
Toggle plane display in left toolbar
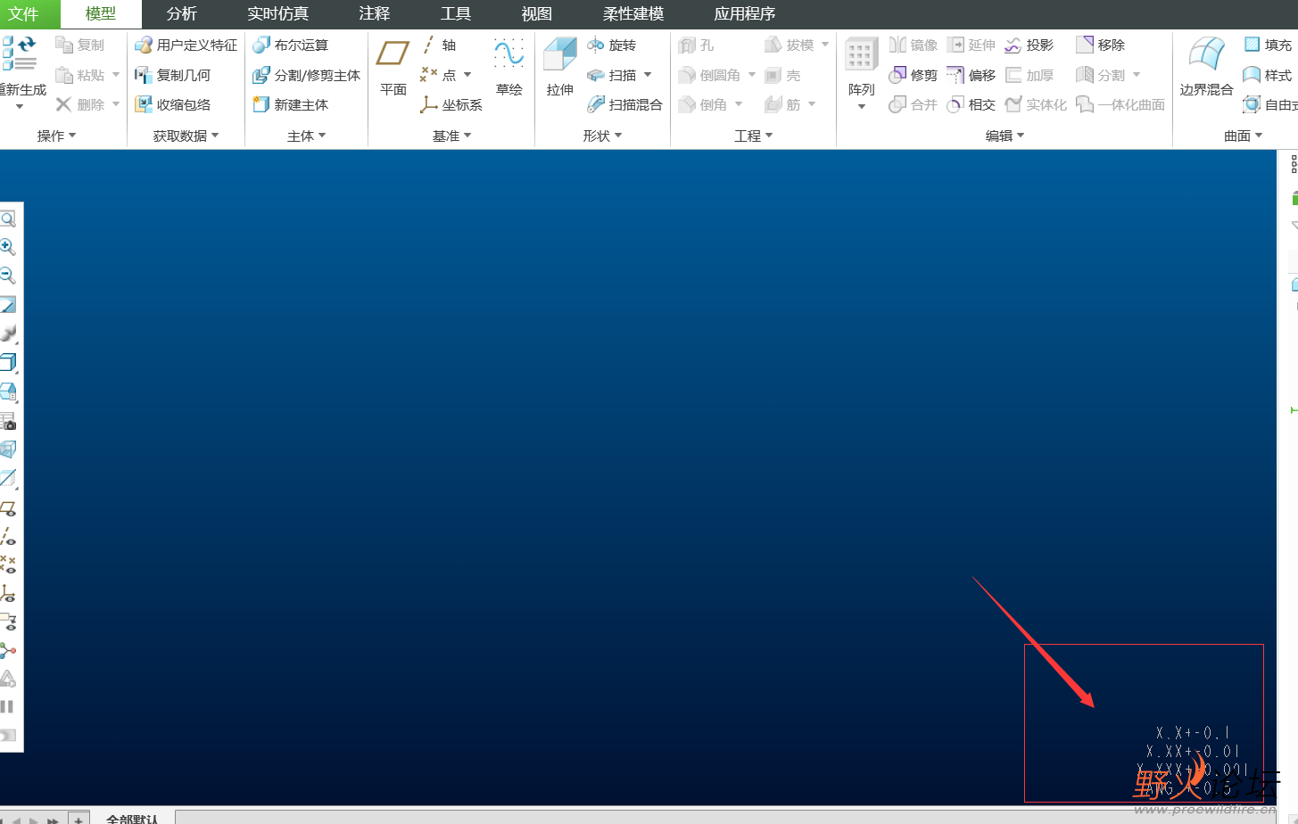[x=8, y=508]
